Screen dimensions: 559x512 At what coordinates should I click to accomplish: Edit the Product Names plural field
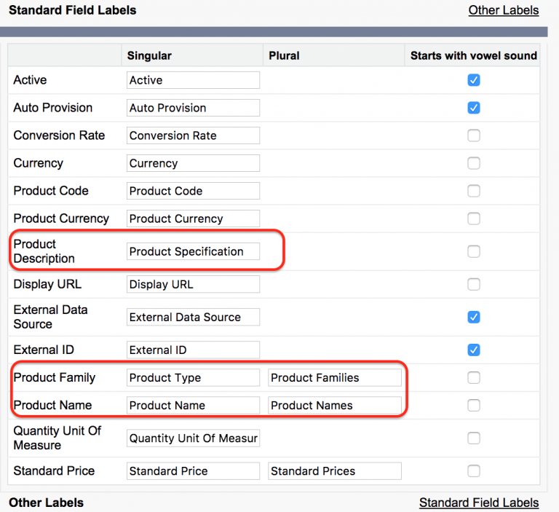coord(334,406)
